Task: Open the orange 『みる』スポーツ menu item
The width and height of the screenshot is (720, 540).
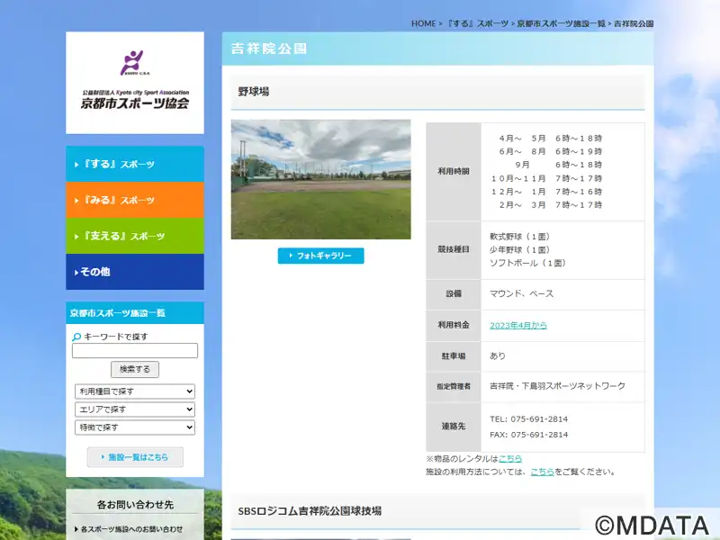Action: (x=134, y=200)
